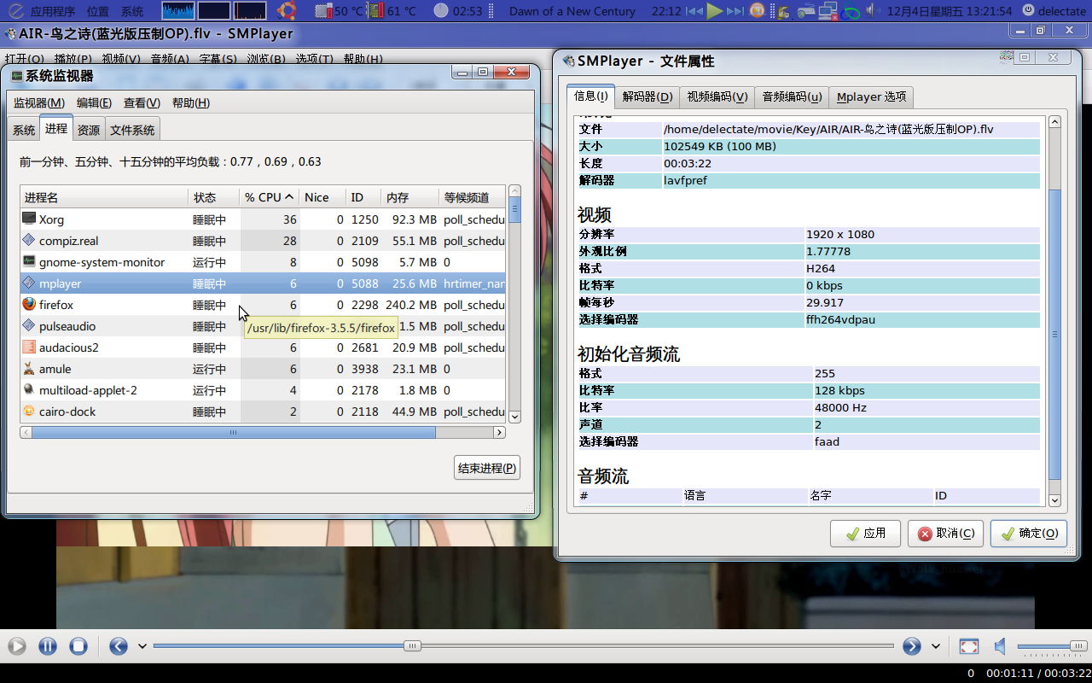The image size is (1092, 683).
Task: Click the amule process icon
Action: (29, 369)
